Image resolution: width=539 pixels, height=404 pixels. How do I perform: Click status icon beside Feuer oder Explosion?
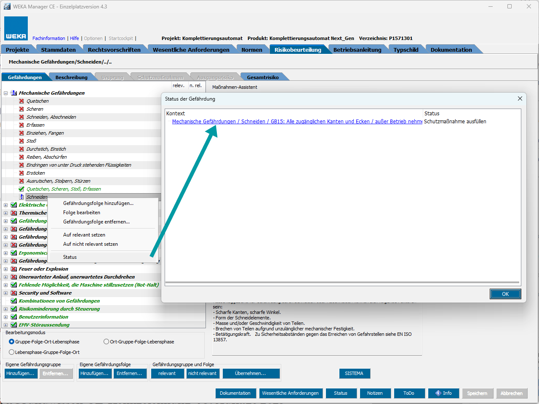(x=14, y=269)
